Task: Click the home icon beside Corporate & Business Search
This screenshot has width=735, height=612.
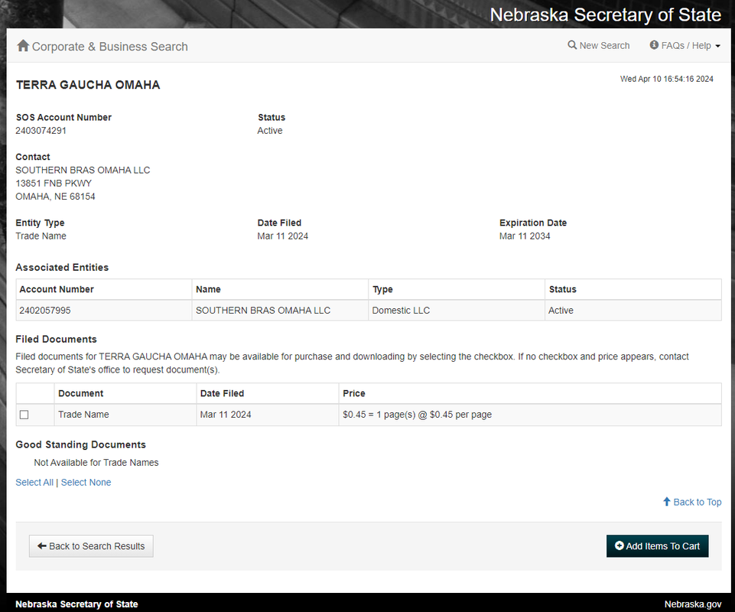Action: (23, 45)
